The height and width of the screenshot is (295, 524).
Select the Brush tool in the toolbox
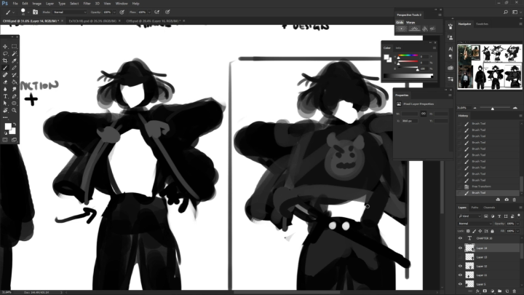pyautogui.click(x=5, y=68)
